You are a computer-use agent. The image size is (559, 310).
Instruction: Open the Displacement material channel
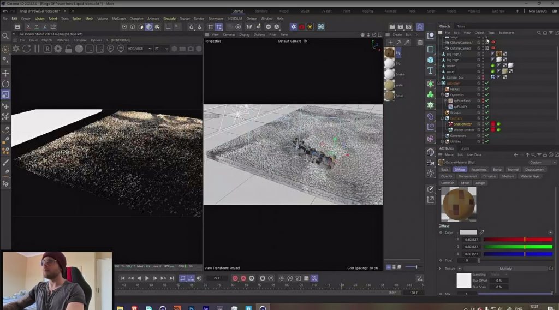click(534, 170)
